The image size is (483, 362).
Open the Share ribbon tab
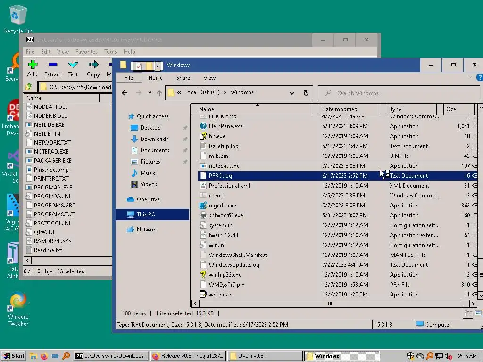coord(183,78)
